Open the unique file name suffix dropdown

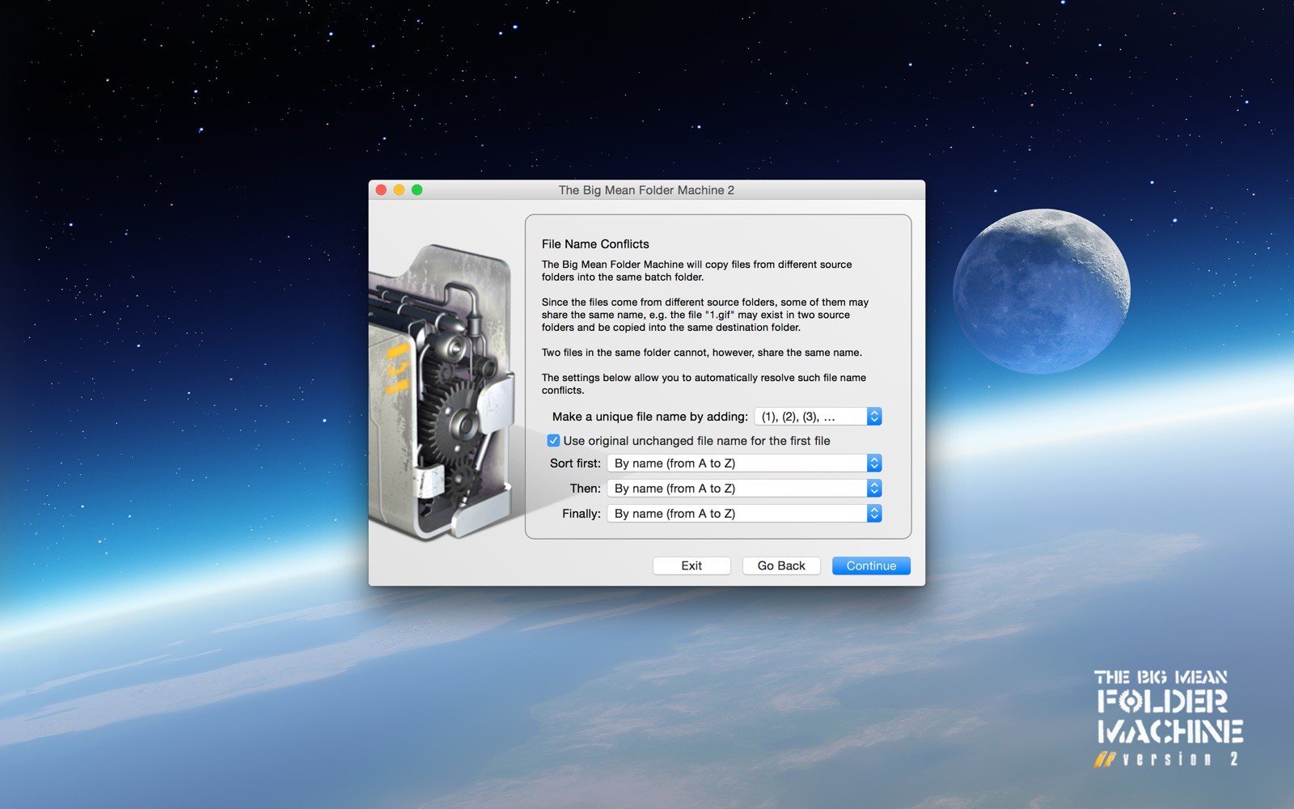point(818,417)
